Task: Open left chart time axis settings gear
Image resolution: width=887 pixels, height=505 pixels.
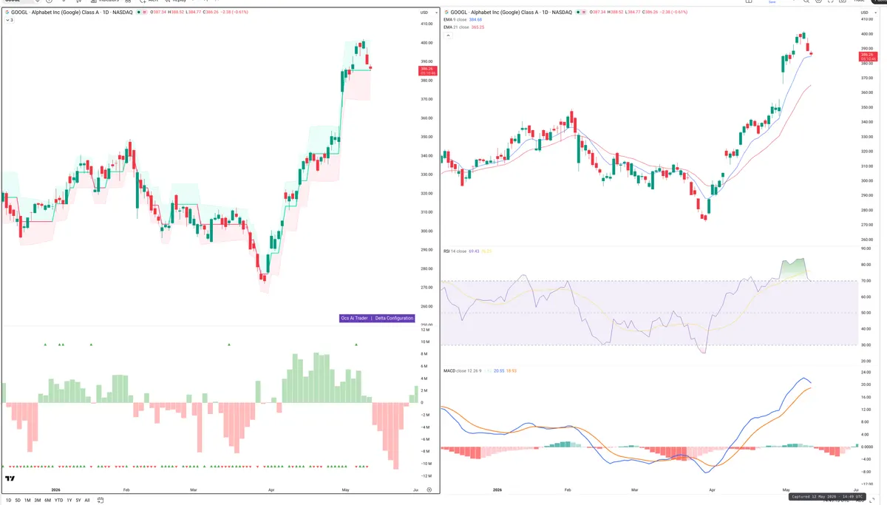Action: (x=429, y=490)
